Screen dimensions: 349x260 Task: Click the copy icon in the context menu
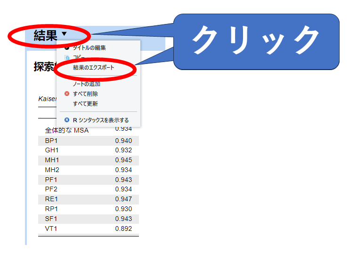coord(67,57)
